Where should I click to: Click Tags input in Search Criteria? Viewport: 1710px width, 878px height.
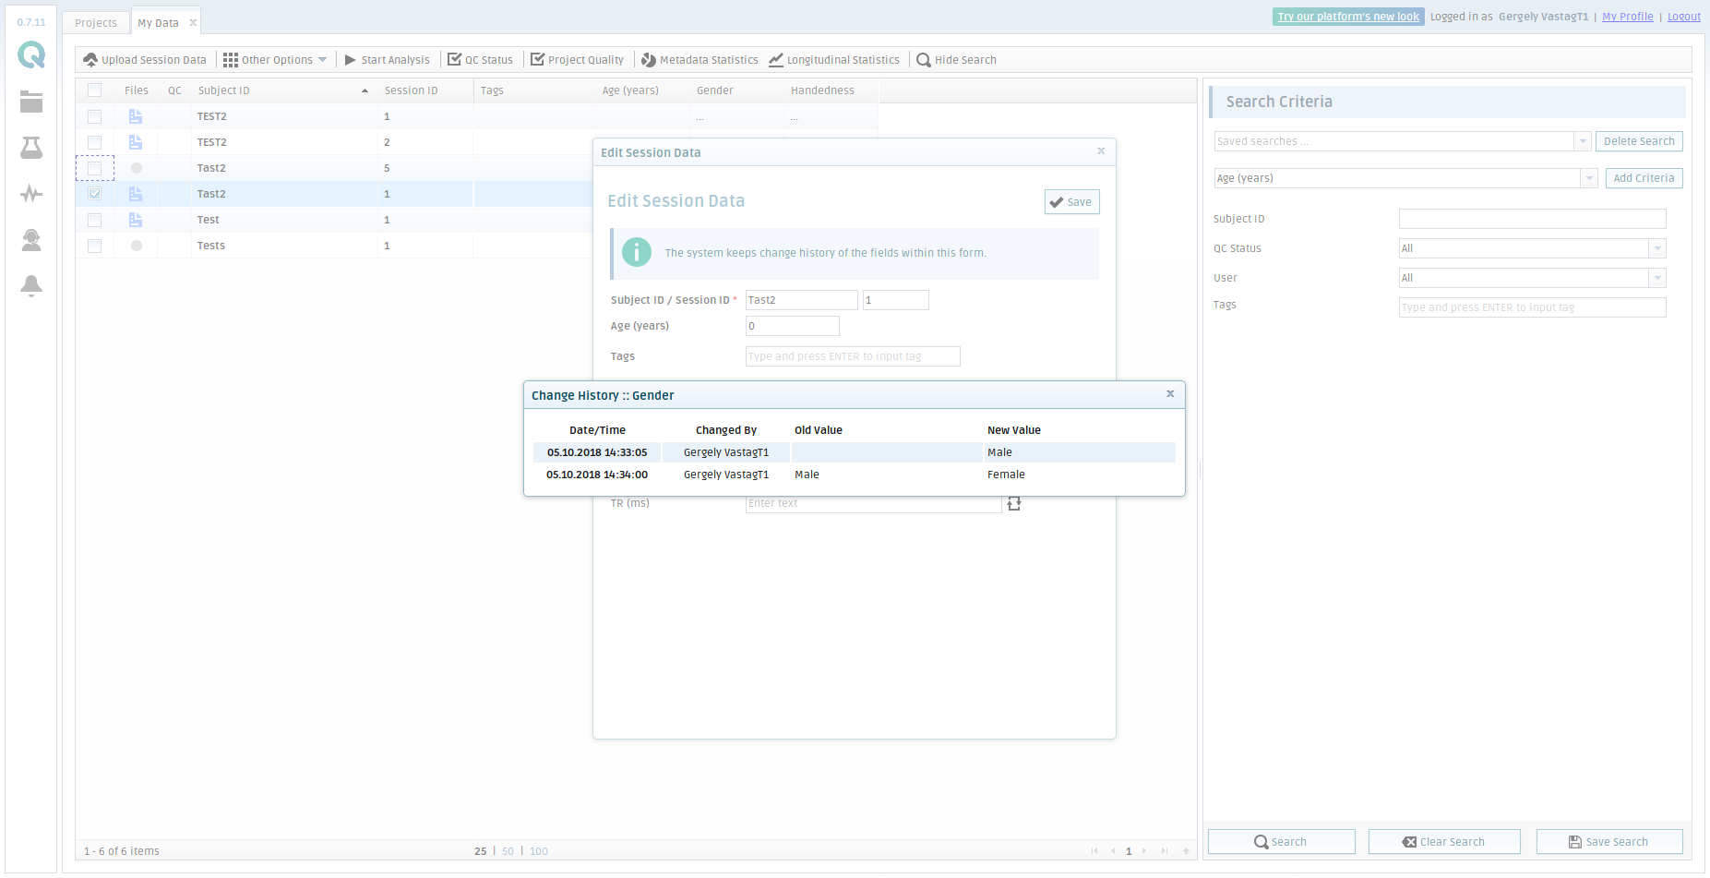[1532, 307]
